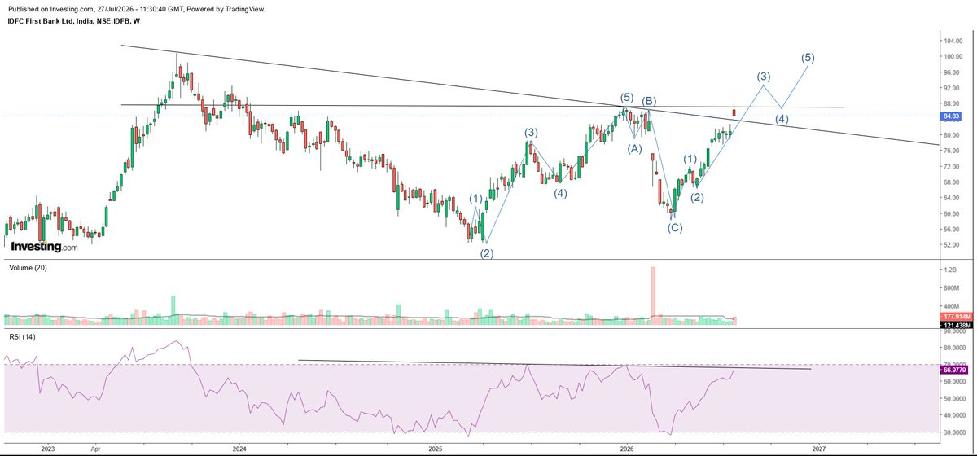Click the 2026 time axis label
The width and height of the screenshot is (977, 456).
click(627, 448)
